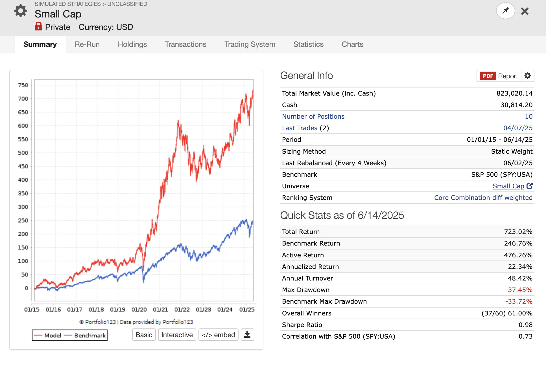This screenshot has height=371, width=546.
Task: Click the red Private lock icon
Action: coord(38,26)
